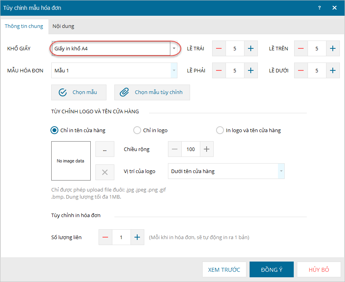Open the KHỔ GIẤY paper size dropdown
Screen dimensions: 345x282
174,48
